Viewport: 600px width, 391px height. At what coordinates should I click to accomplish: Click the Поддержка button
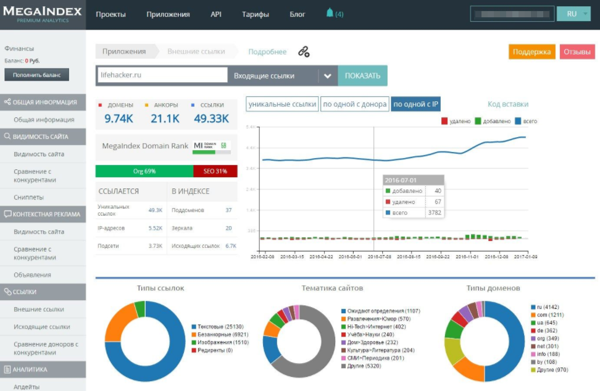click(532, 52)
